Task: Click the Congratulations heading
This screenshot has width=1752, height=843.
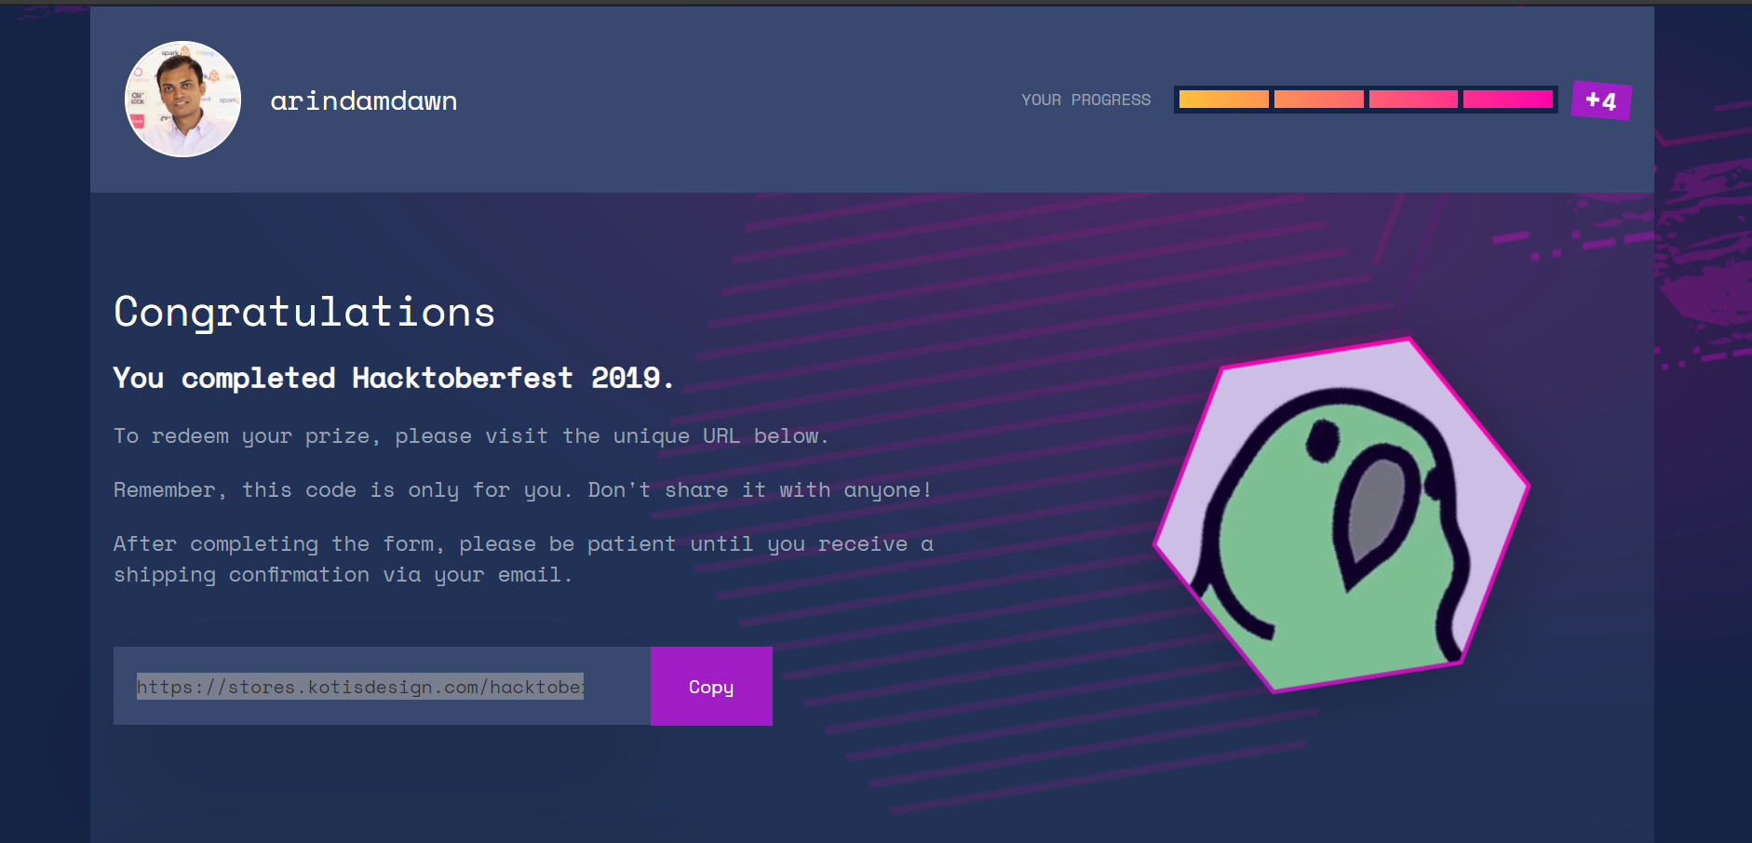Action: coord(304,313)
